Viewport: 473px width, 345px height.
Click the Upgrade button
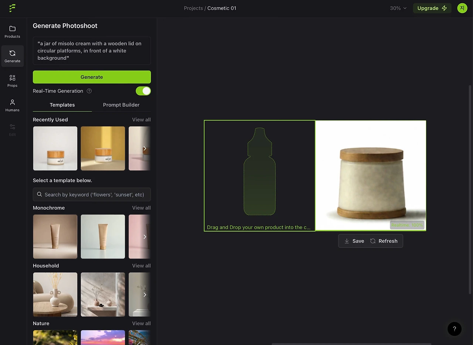coord(432,8)
